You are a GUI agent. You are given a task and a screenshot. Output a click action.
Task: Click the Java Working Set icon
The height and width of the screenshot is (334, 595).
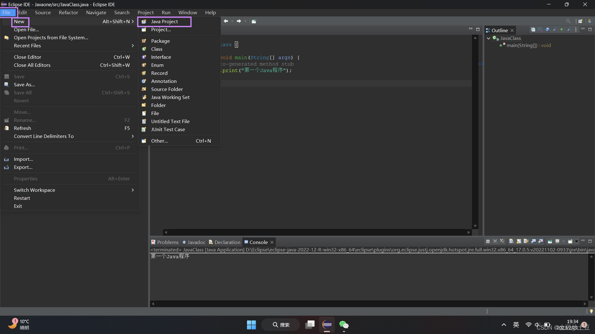point(144,97)
